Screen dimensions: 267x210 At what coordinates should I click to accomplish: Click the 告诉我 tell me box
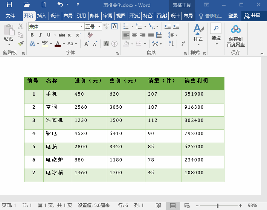click(x=211, y=16)
